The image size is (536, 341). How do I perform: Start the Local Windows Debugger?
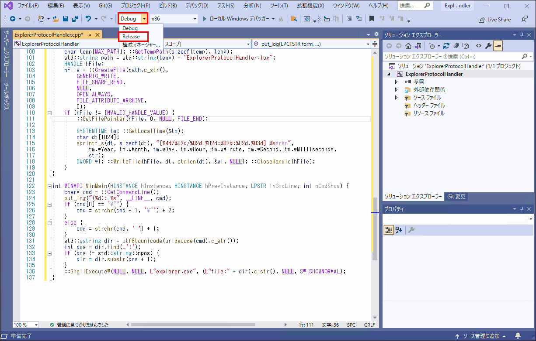236,19
